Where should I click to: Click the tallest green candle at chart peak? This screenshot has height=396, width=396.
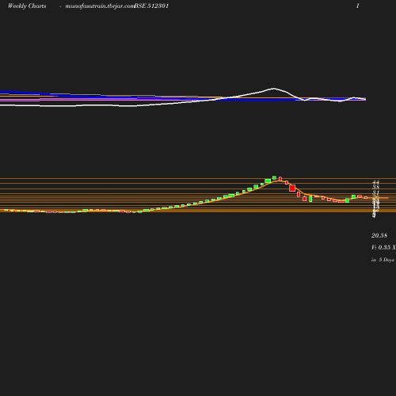click(x=274, y=177)
